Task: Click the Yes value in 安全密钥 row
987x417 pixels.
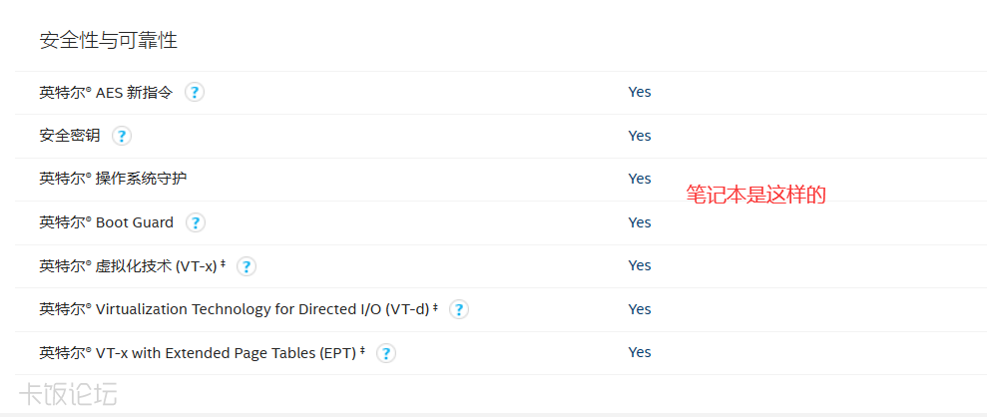Action: [640, 136]
